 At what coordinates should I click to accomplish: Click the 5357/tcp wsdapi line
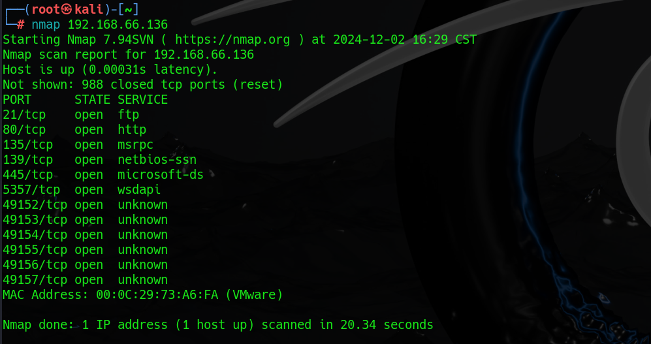click(82, 190)
